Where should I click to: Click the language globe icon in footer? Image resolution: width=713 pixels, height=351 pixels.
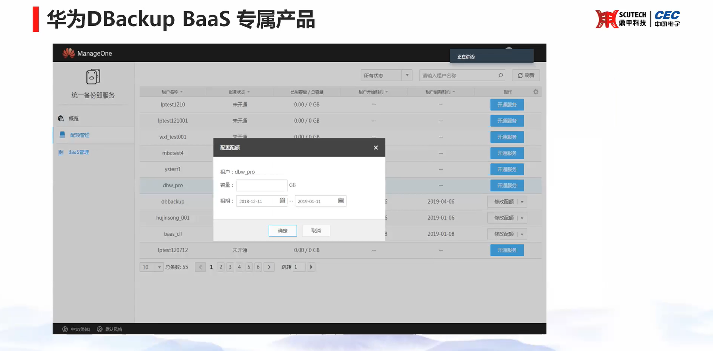click(65, 329)
